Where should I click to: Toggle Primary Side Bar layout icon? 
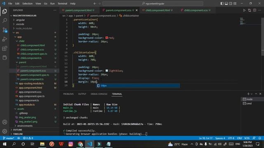pos(222,4)
